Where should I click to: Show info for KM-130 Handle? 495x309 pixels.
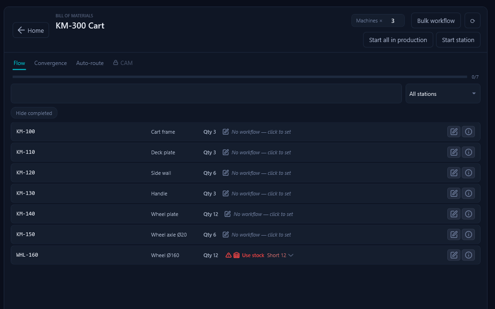tap(468, 193)
